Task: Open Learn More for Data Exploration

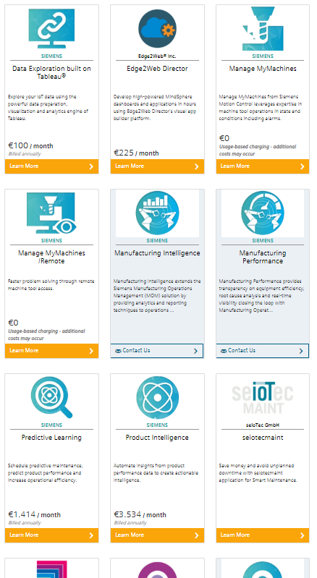Action: click(51, 166)
